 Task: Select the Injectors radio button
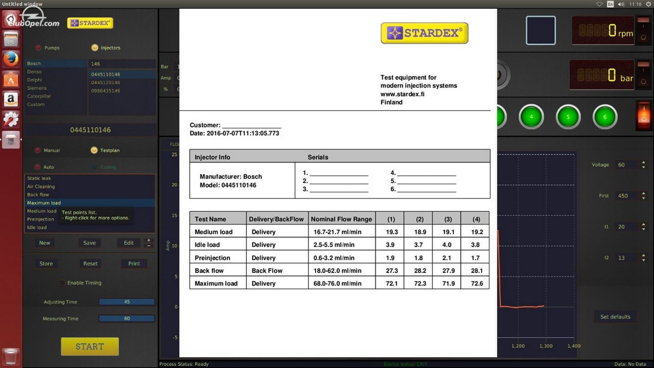[95, 48]
